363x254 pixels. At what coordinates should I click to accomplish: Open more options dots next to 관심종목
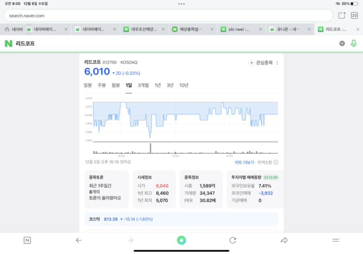coord(277,63)
